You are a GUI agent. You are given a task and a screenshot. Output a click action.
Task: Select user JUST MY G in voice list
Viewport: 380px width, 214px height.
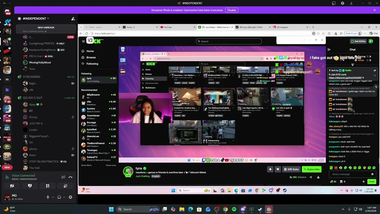click(x=36, y=123)
